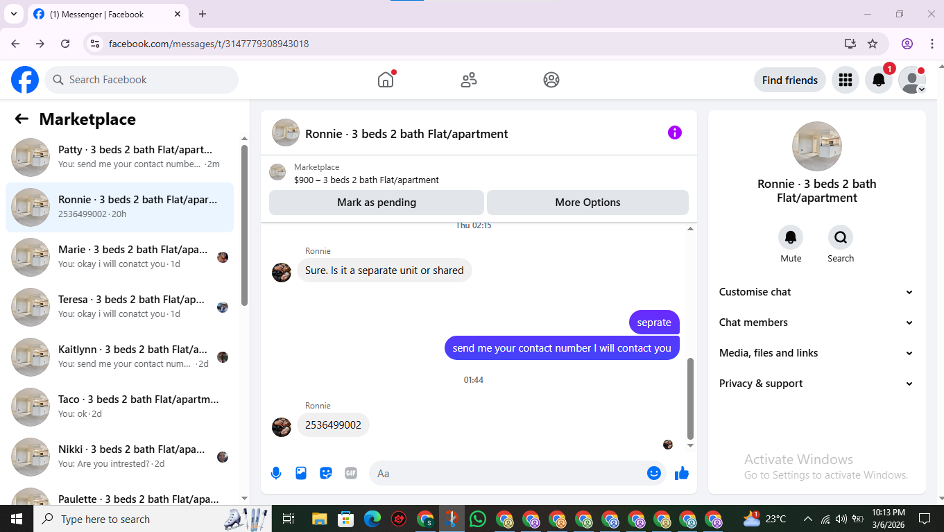
Task: Open Chrome tab search dropdown
Action: click(13, 14)
